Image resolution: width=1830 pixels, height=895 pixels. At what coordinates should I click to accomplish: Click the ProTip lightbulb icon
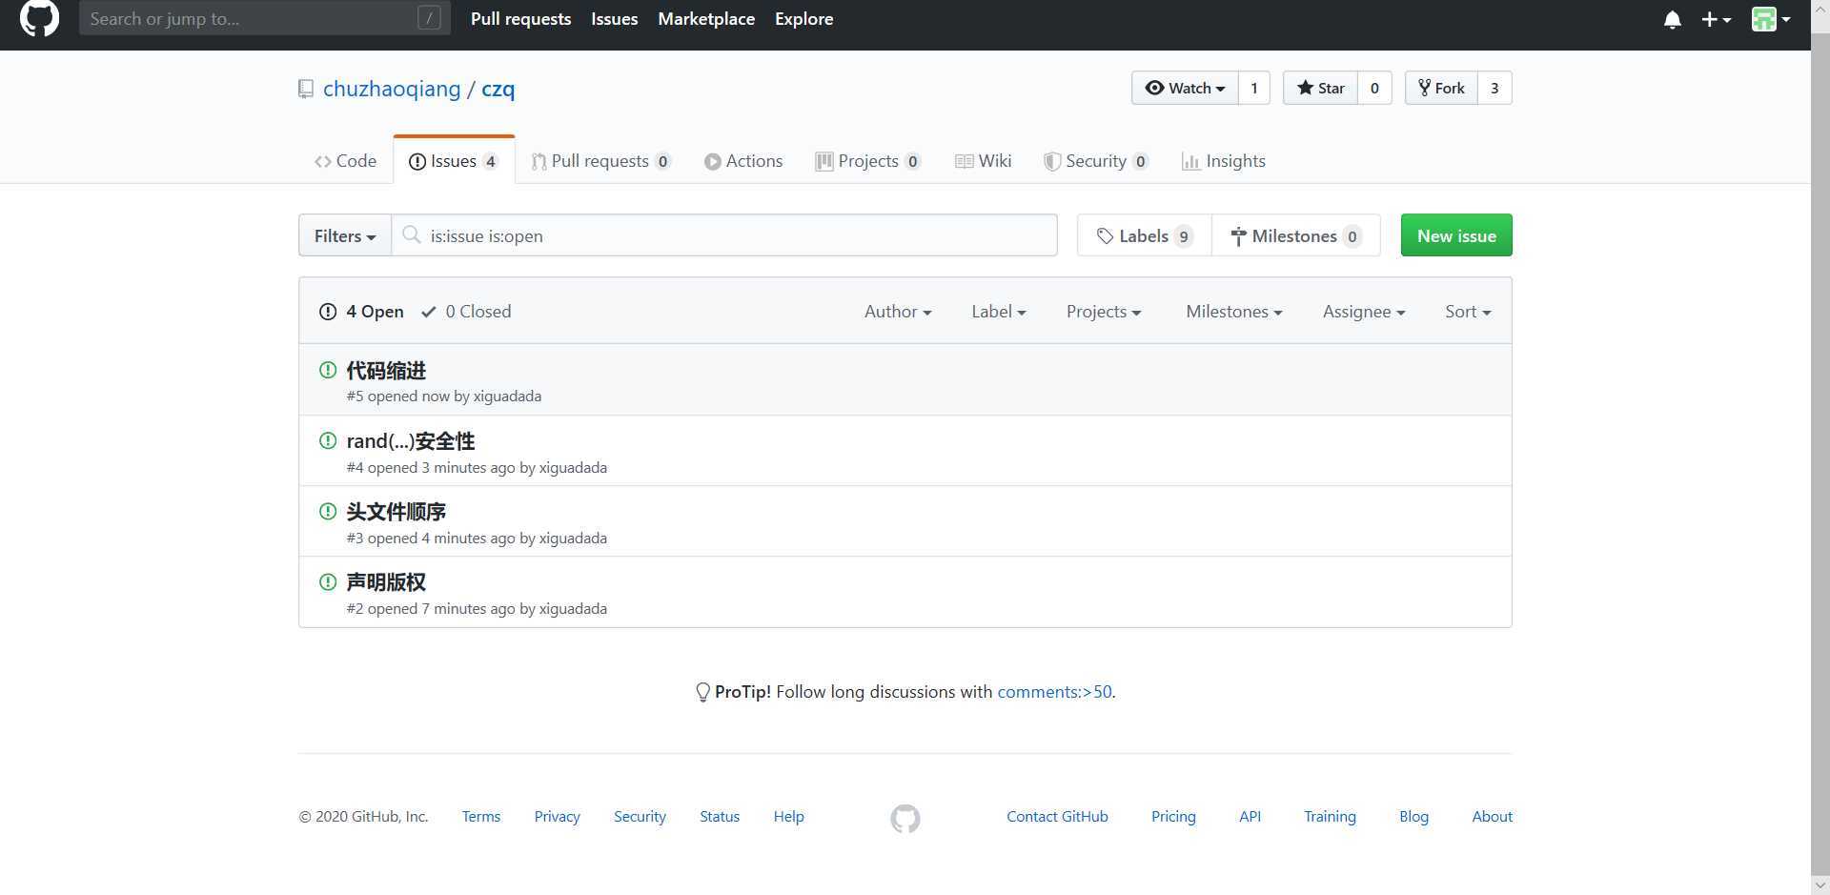[x=702, y=692]
